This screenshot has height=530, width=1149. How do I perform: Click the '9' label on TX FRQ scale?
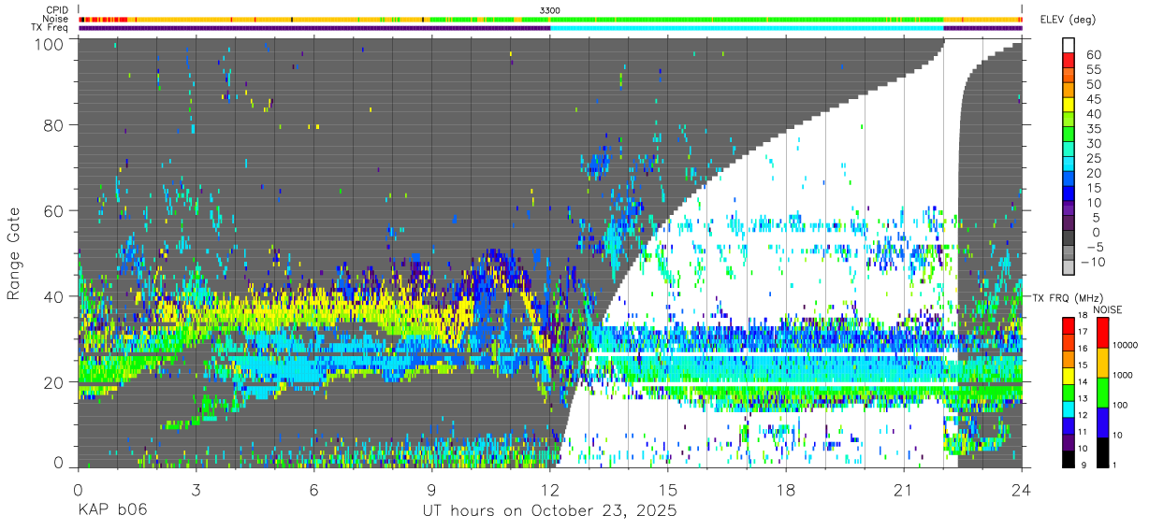(x=1085, y=466)
